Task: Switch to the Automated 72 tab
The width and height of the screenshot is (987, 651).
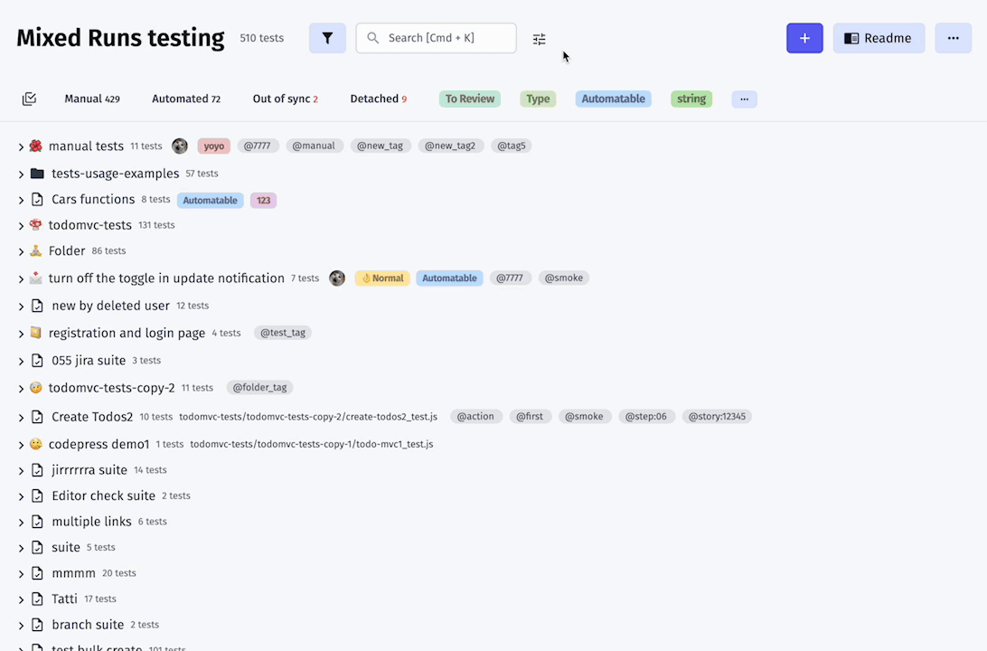Action: pyautogui.click(x=186, y=99)
